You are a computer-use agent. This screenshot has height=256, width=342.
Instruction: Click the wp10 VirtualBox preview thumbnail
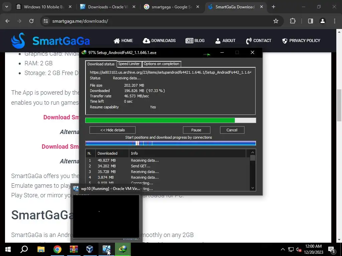click(106, 216)
